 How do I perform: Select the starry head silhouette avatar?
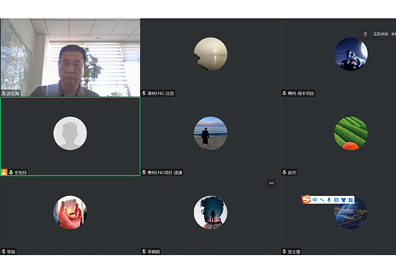click(210, 212)
